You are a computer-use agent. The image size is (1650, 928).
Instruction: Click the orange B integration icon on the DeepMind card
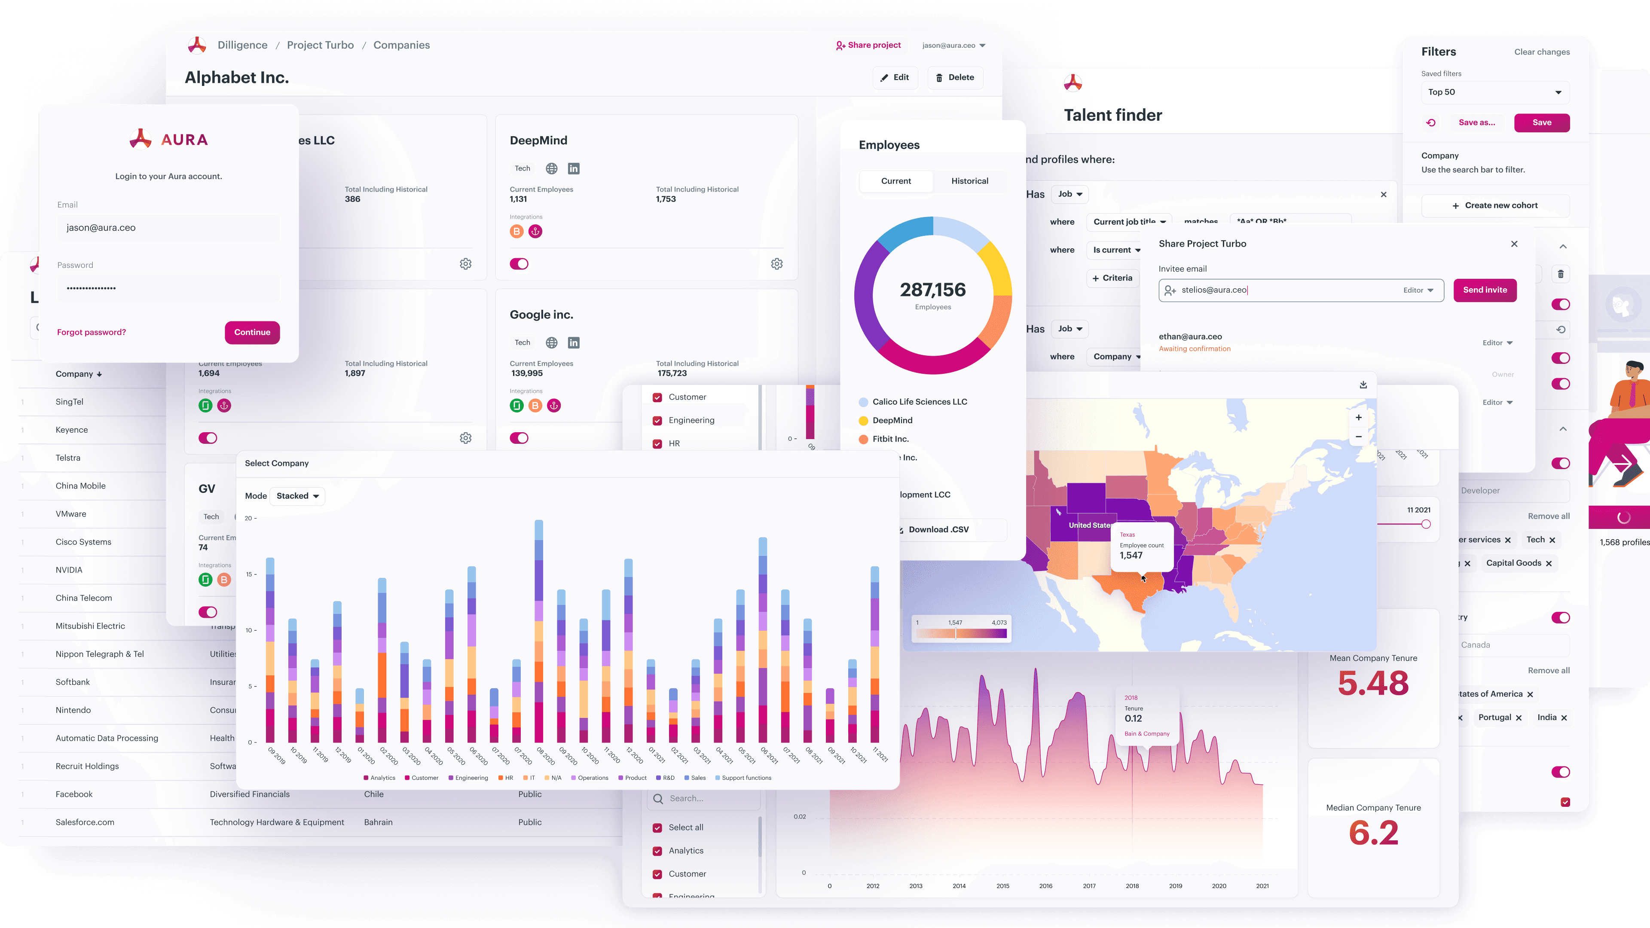517,231
